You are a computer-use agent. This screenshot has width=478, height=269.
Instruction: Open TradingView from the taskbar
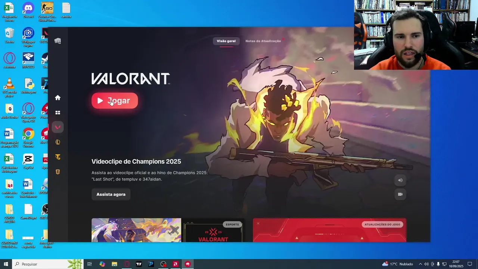[139, 264]
